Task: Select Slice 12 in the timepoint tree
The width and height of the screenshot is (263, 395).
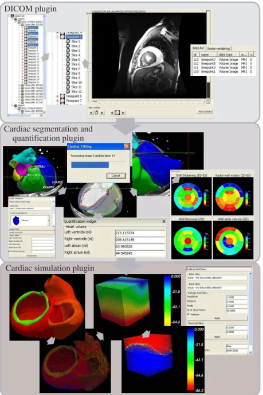Action: point(76,92)
